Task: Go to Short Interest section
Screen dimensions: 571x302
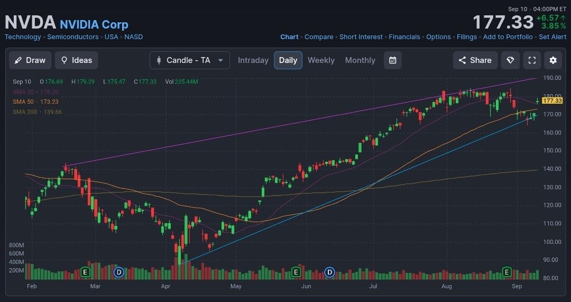Action: (361, 37)
